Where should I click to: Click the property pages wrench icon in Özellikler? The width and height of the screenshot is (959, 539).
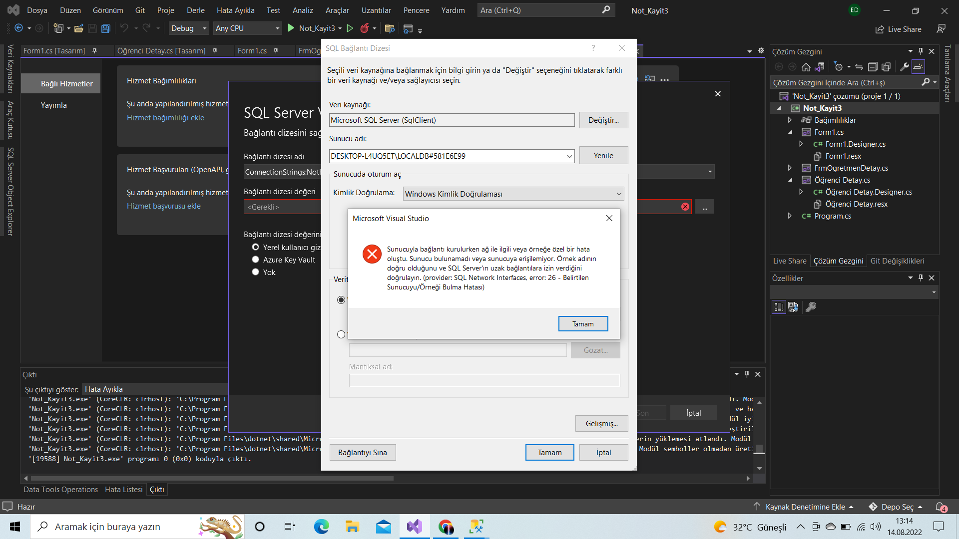click(x=811, y=307)
